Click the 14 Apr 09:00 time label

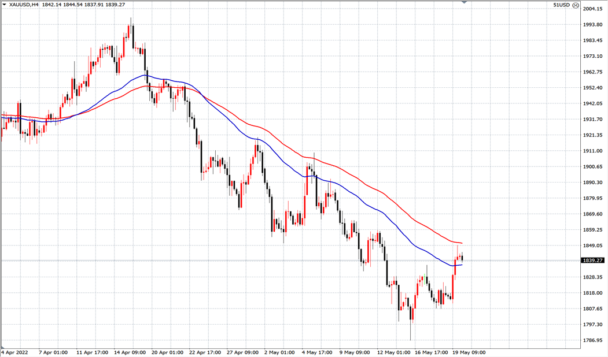pyautogui.click(x=128, y=352)
